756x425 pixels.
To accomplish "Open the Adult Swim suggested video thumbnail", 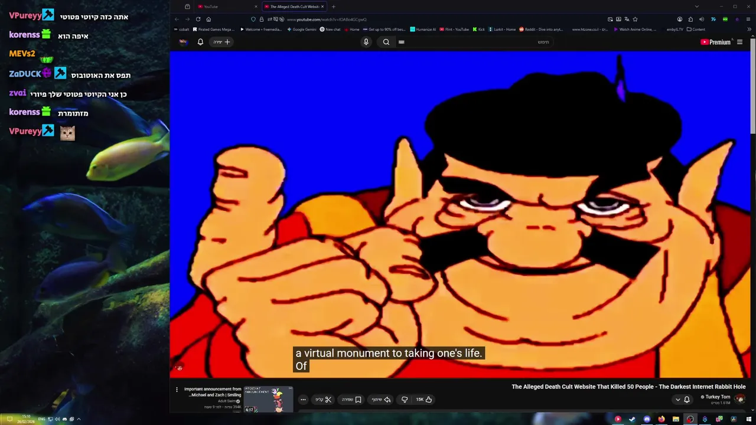I will click(x=268, y=400).
